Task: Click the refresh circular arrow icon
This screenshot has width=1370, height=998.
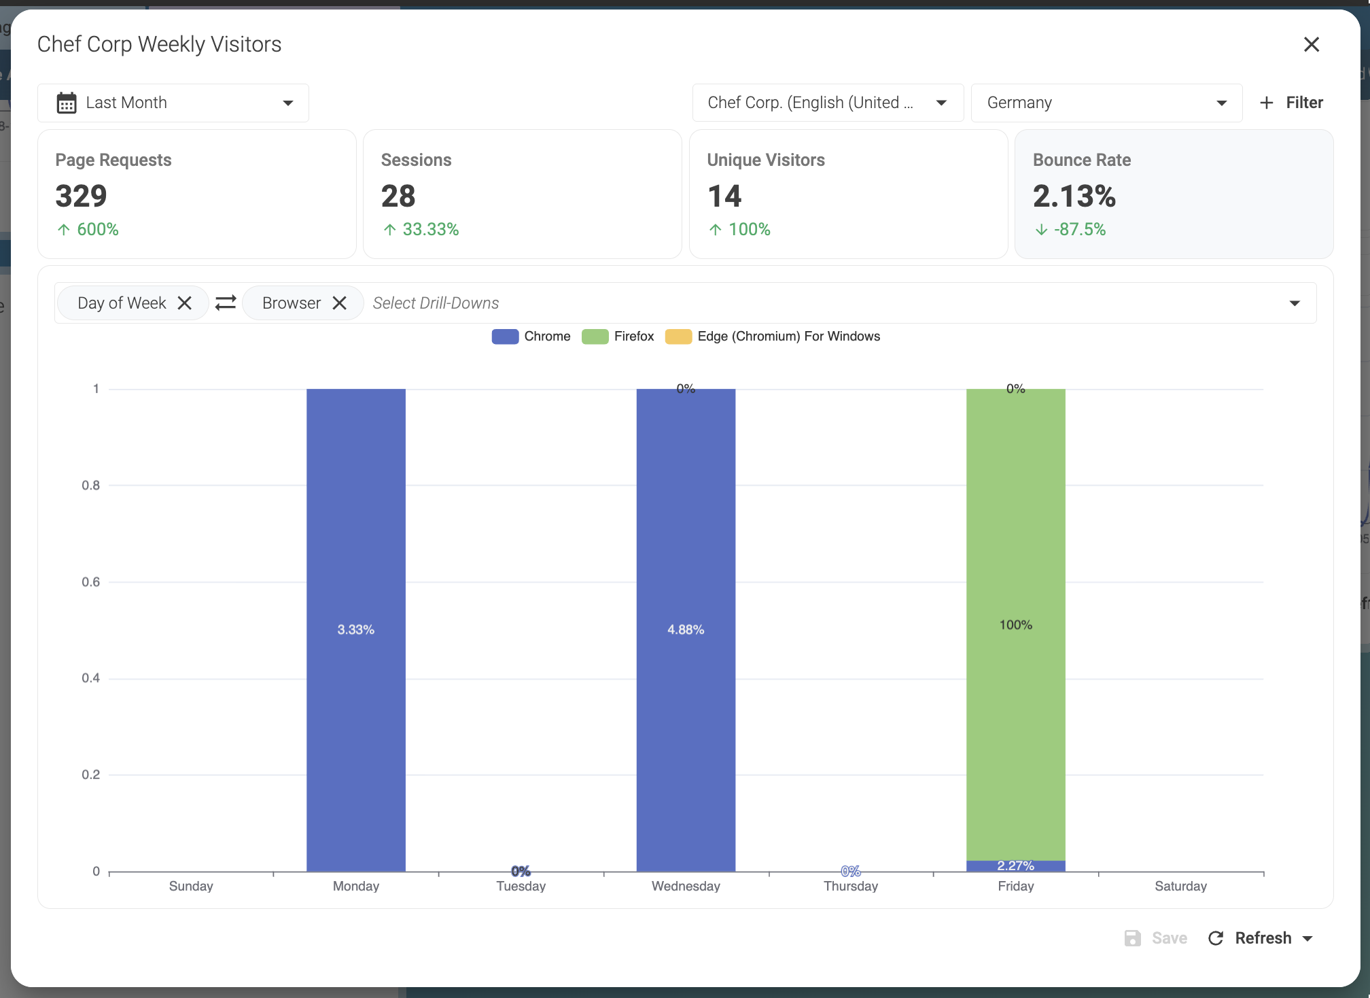Action: pyautogui.click(x=1216, y=938)
